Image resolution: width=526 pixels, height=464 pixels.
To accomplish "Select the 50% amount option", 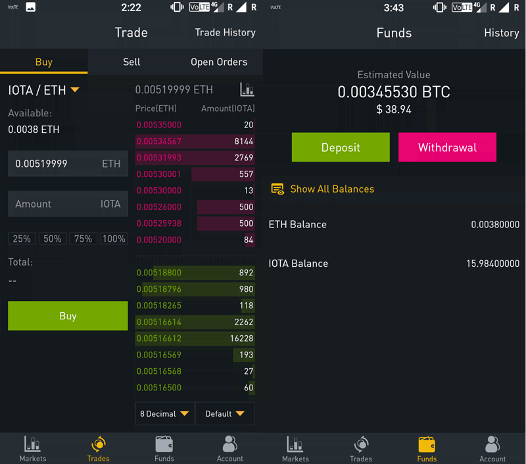I will 53,239.
